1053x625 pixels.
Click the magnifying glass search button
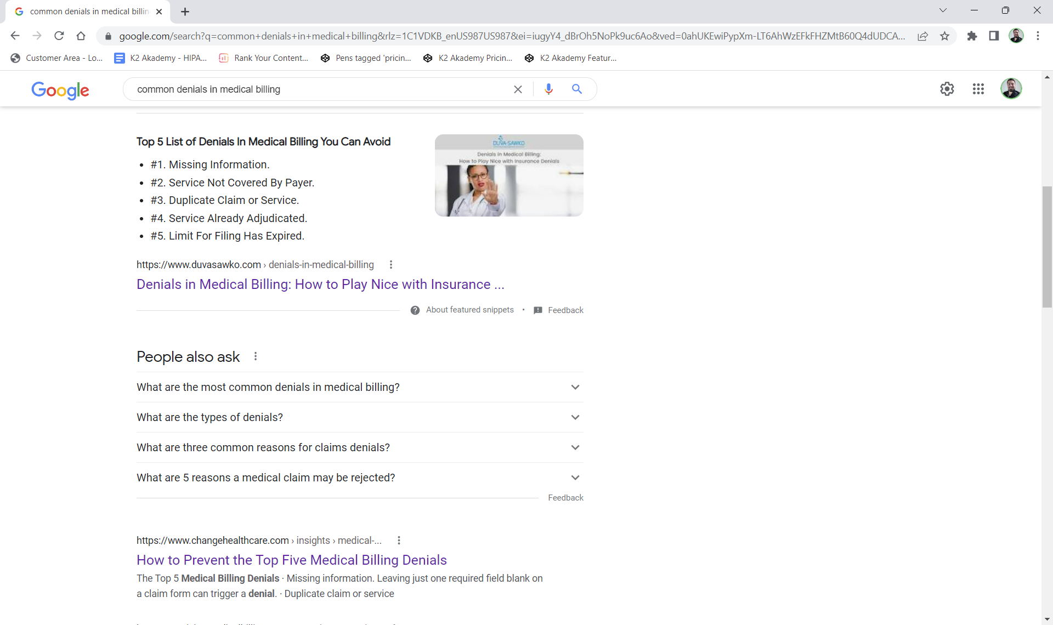click(576, 89)
